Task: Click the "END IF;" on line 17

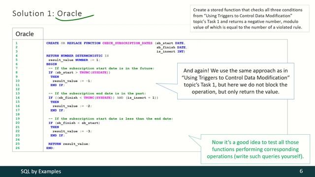Action: [58, 110]
